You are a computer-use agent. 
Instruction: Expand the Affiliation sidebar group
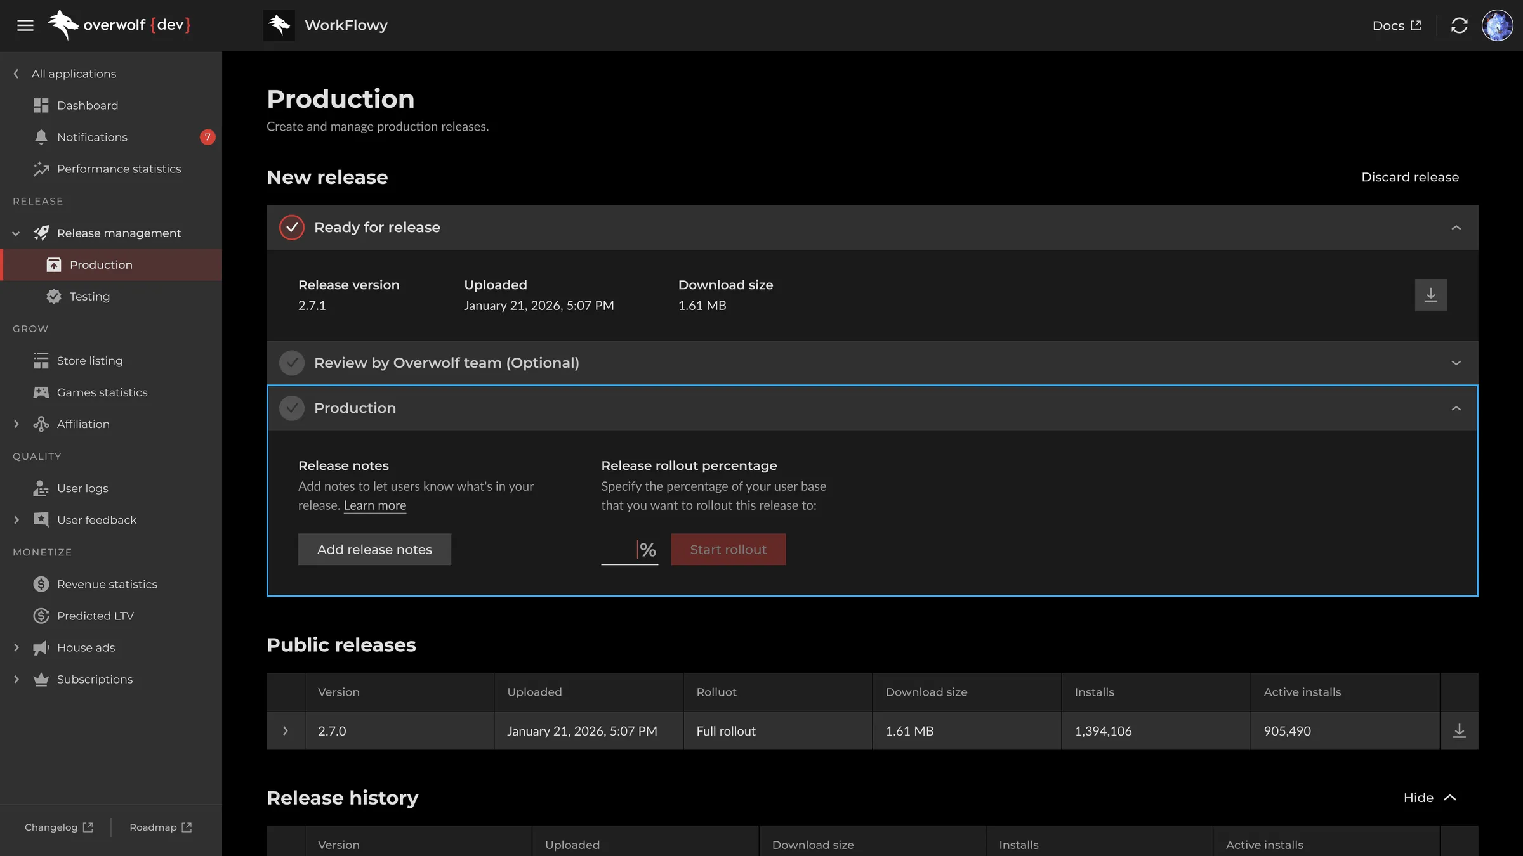16,424
